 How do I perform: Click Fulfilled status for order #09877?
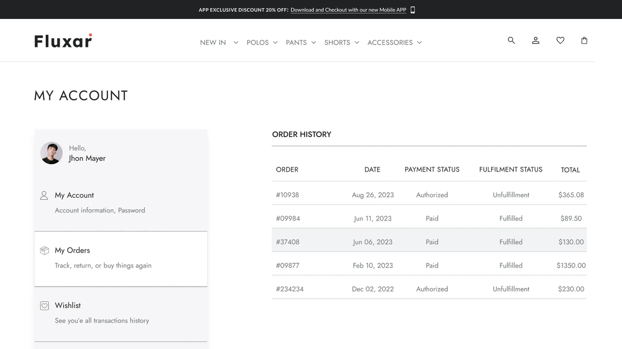click(x=511, y=266)
